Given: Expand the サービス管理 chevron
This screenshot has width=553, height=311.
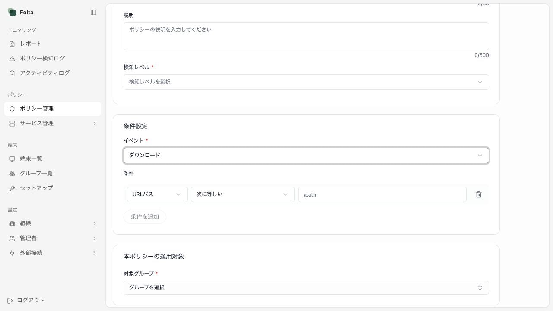Looking at the screenshot, I should coord(94,124).
